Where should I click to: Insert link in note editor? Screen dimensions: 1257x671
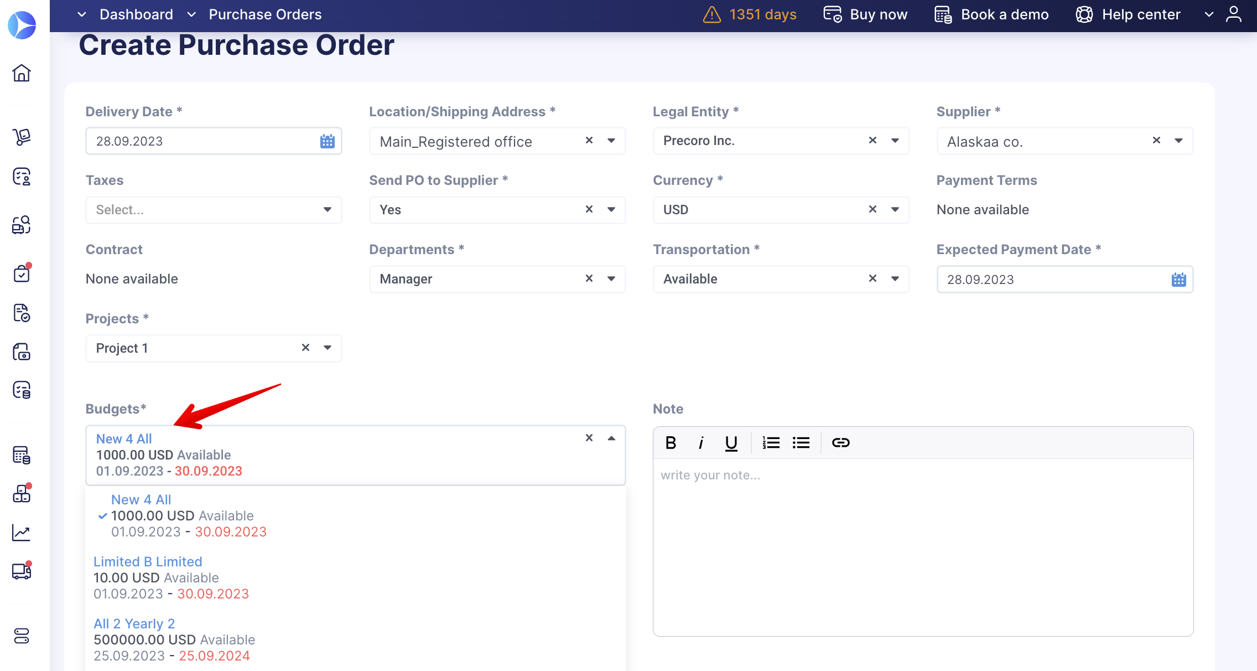(x=841, y=443)
